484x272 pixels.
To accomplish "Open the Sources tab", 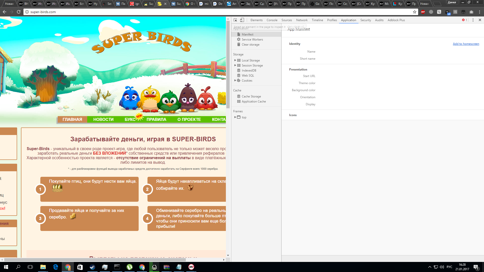I will coord(287,20).
